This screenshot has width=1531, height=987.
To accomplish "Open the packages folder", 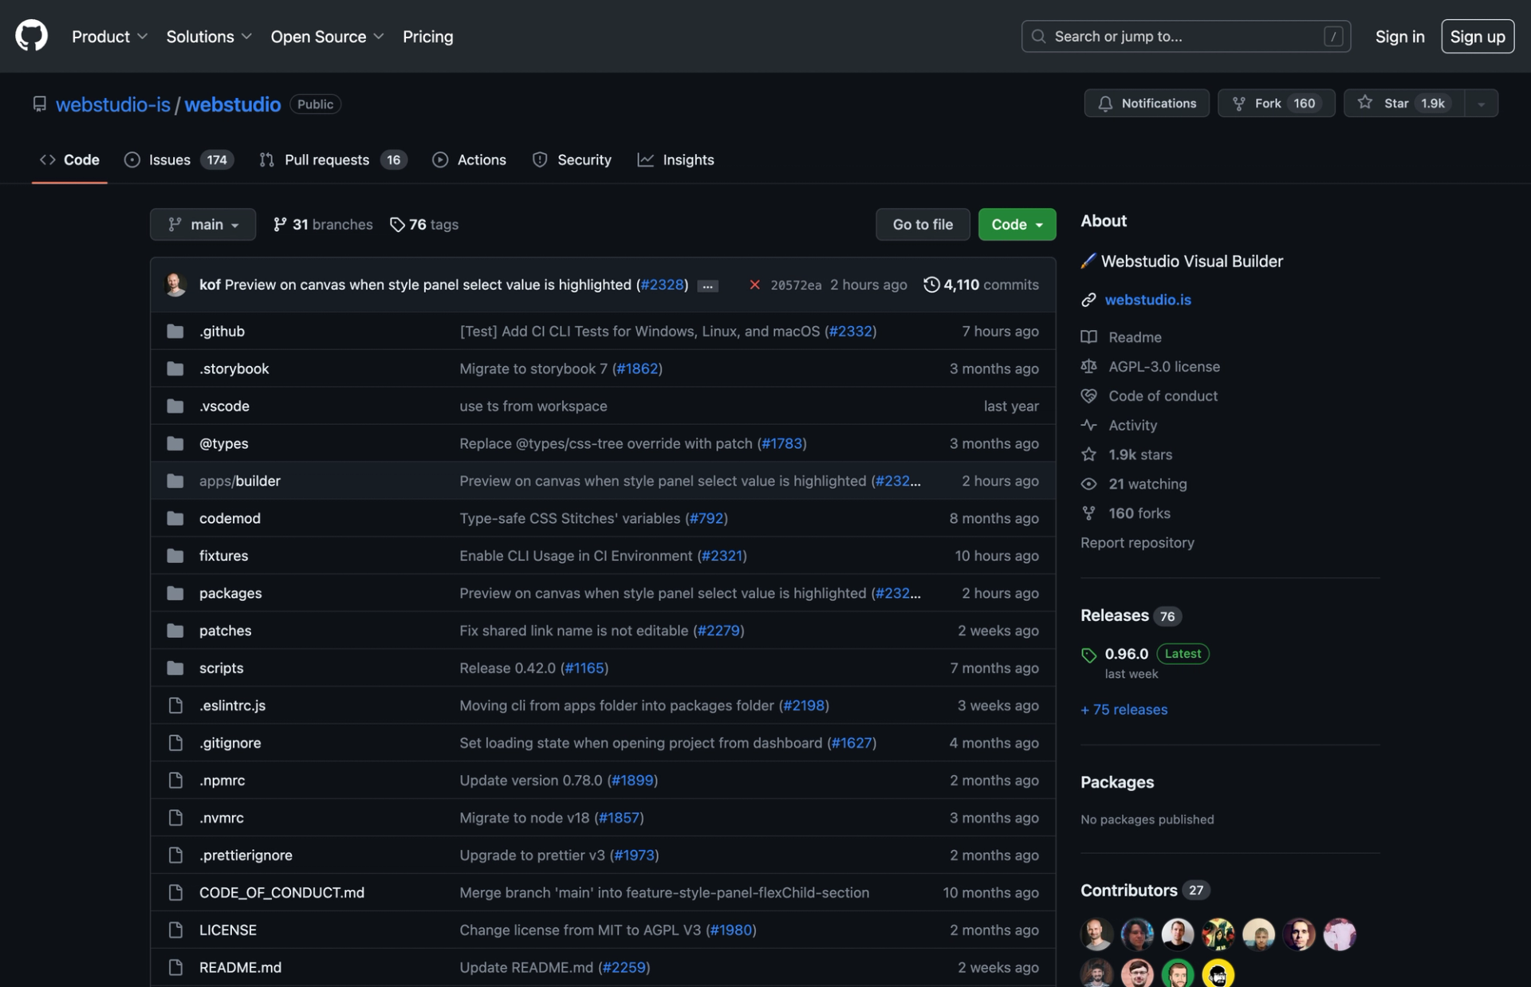I will [230, 593].
